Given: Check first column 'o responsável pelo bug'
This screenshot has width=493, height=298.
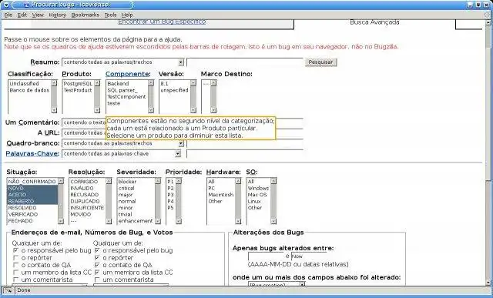Looking at the screenshot, I should click(x=15, y=250).
